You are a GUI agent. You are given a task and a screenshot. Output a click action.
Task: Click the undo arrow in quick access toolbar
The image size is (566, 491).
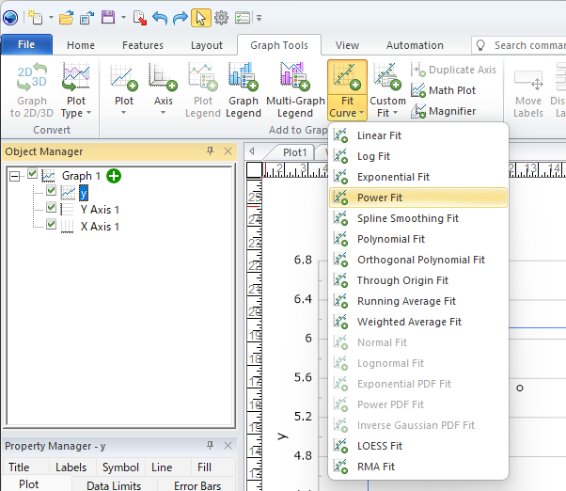point(159,17)
